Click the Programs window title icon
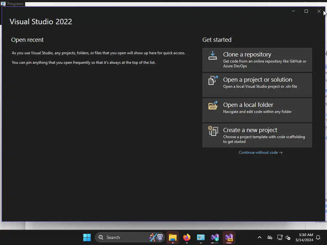Image resolution: width=327 pixels, height=245 pixels. coord(3,4)
